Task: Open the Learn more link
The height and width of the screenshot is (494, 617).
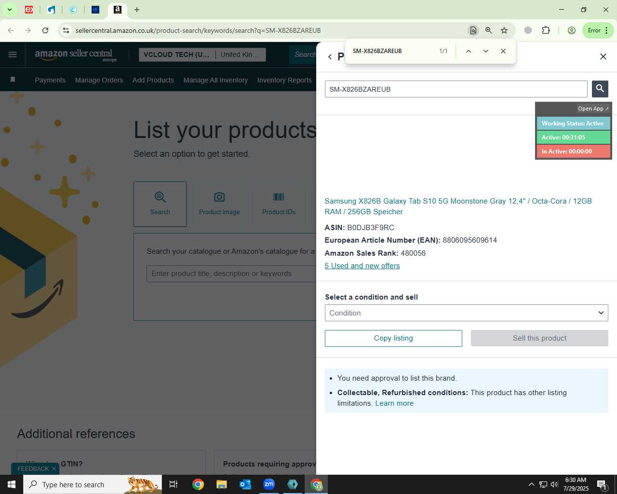Action: point(394,403)
